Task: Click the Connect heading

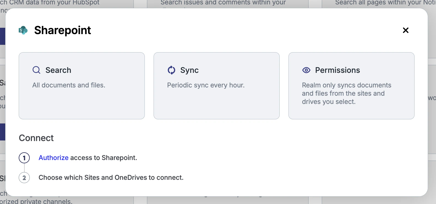Action: coord(36,138)
